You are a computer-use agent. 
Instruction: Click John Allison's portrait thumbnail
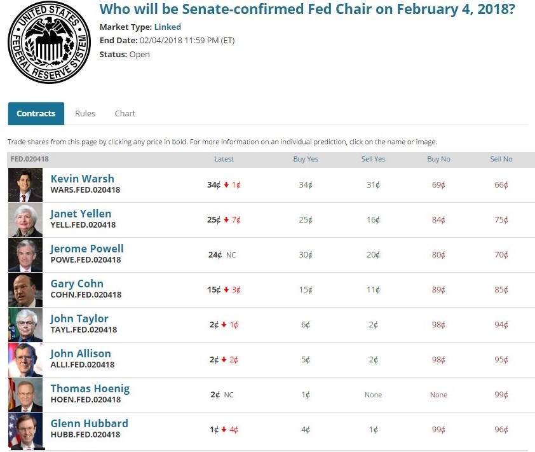(x=25, y=360)
